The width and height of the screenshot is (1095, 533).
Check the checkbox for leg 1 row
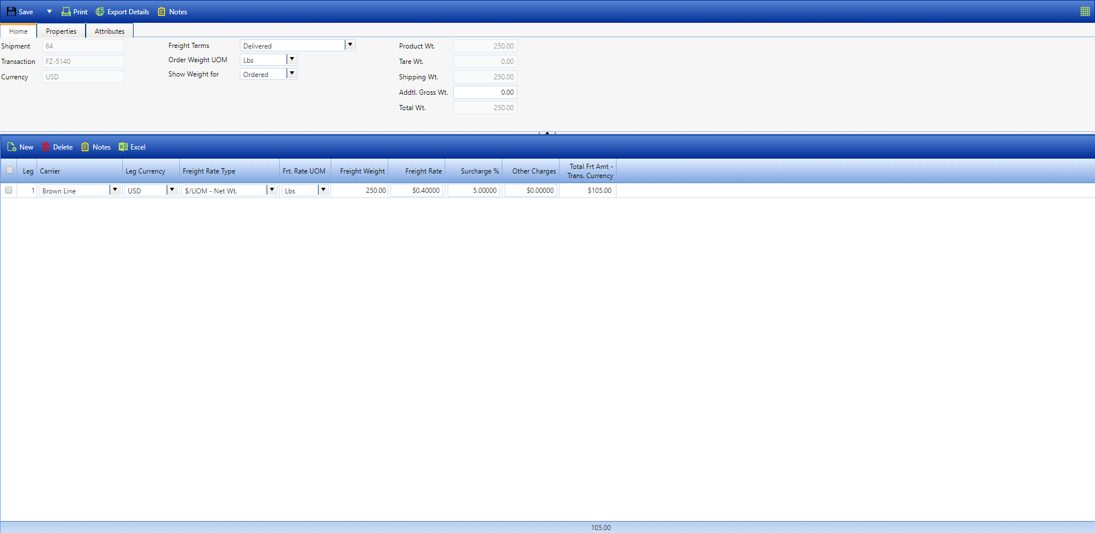[9, 191]
